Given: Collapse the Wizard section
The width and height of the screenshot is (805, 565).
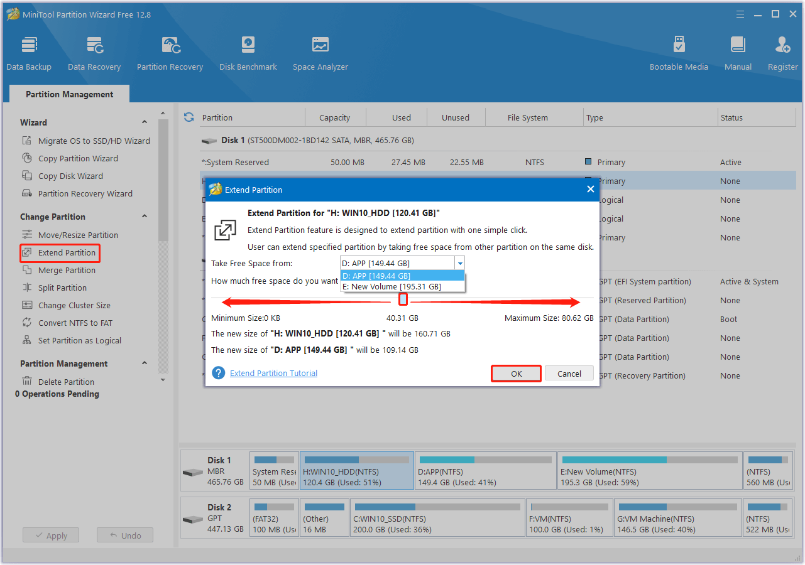Looking at the screenshot, I should [x=144, y=121].
